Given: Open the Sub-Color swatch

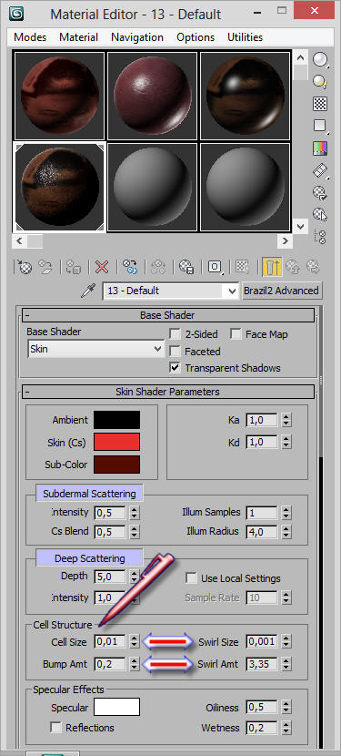Looking at the screenshot, I should click(x=116, y=465).
